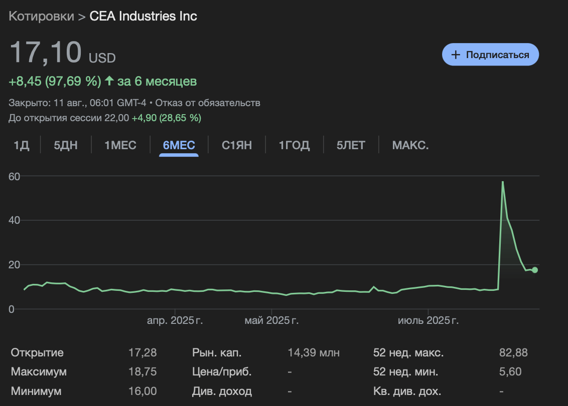Click the Подписаться follow button
The height and width of the screenshot is (406, 568).
[x=491, y=55]
